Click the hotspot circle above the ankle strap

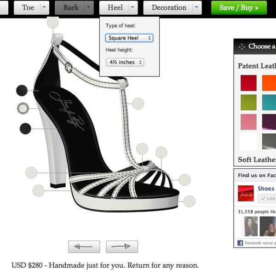[x=53, y=23]
